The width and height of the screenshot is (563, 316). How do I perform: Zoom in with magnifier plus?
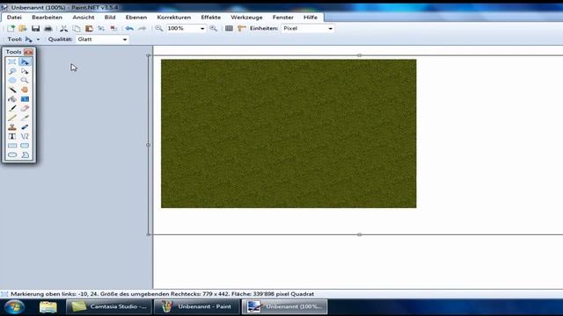point(213,28)
